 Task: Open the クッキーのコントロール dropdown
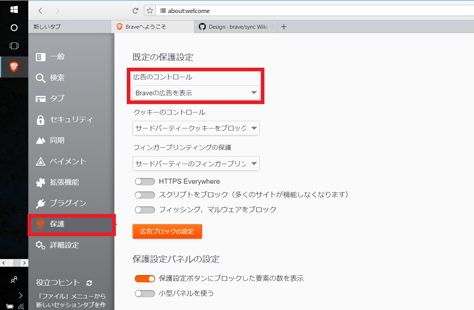click(x=196, y=128)
